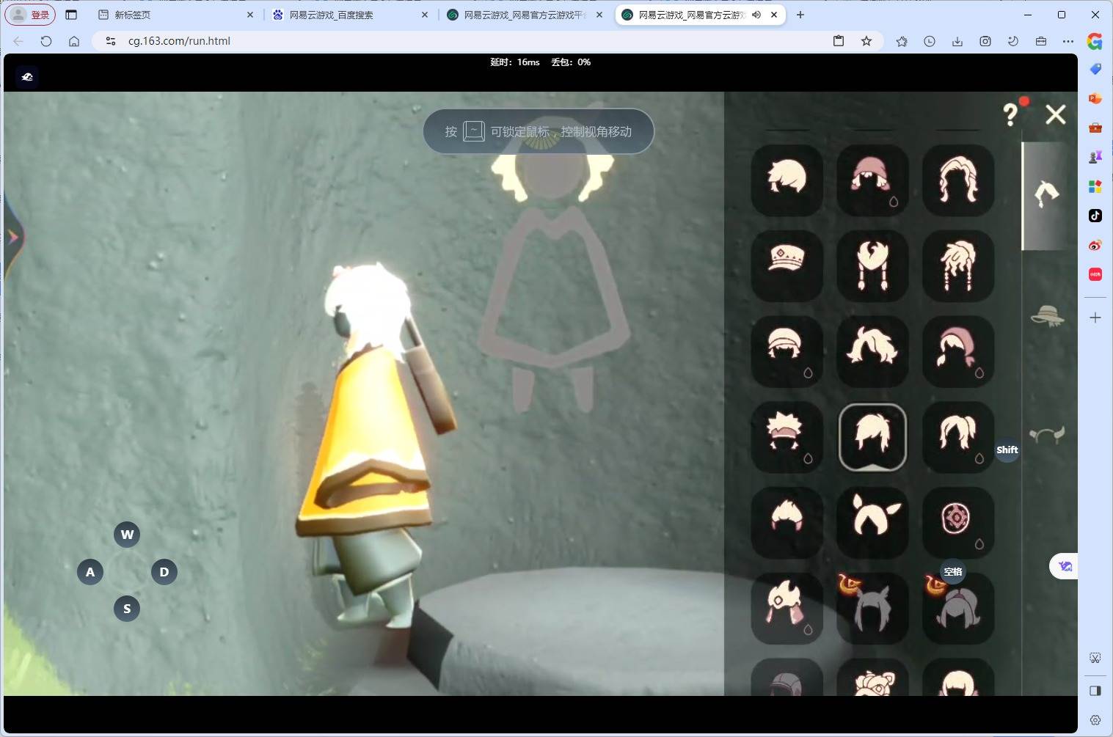1113x737 pixels.
Task: Add a new sidebar app with plus
Action: 1095,318
